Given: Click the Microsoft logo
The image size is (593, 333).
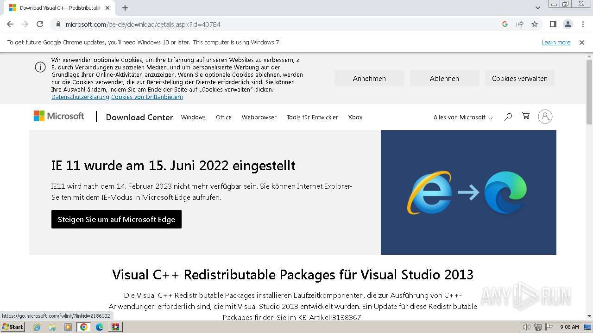Looking at the screenshot, I should [59, 116].
